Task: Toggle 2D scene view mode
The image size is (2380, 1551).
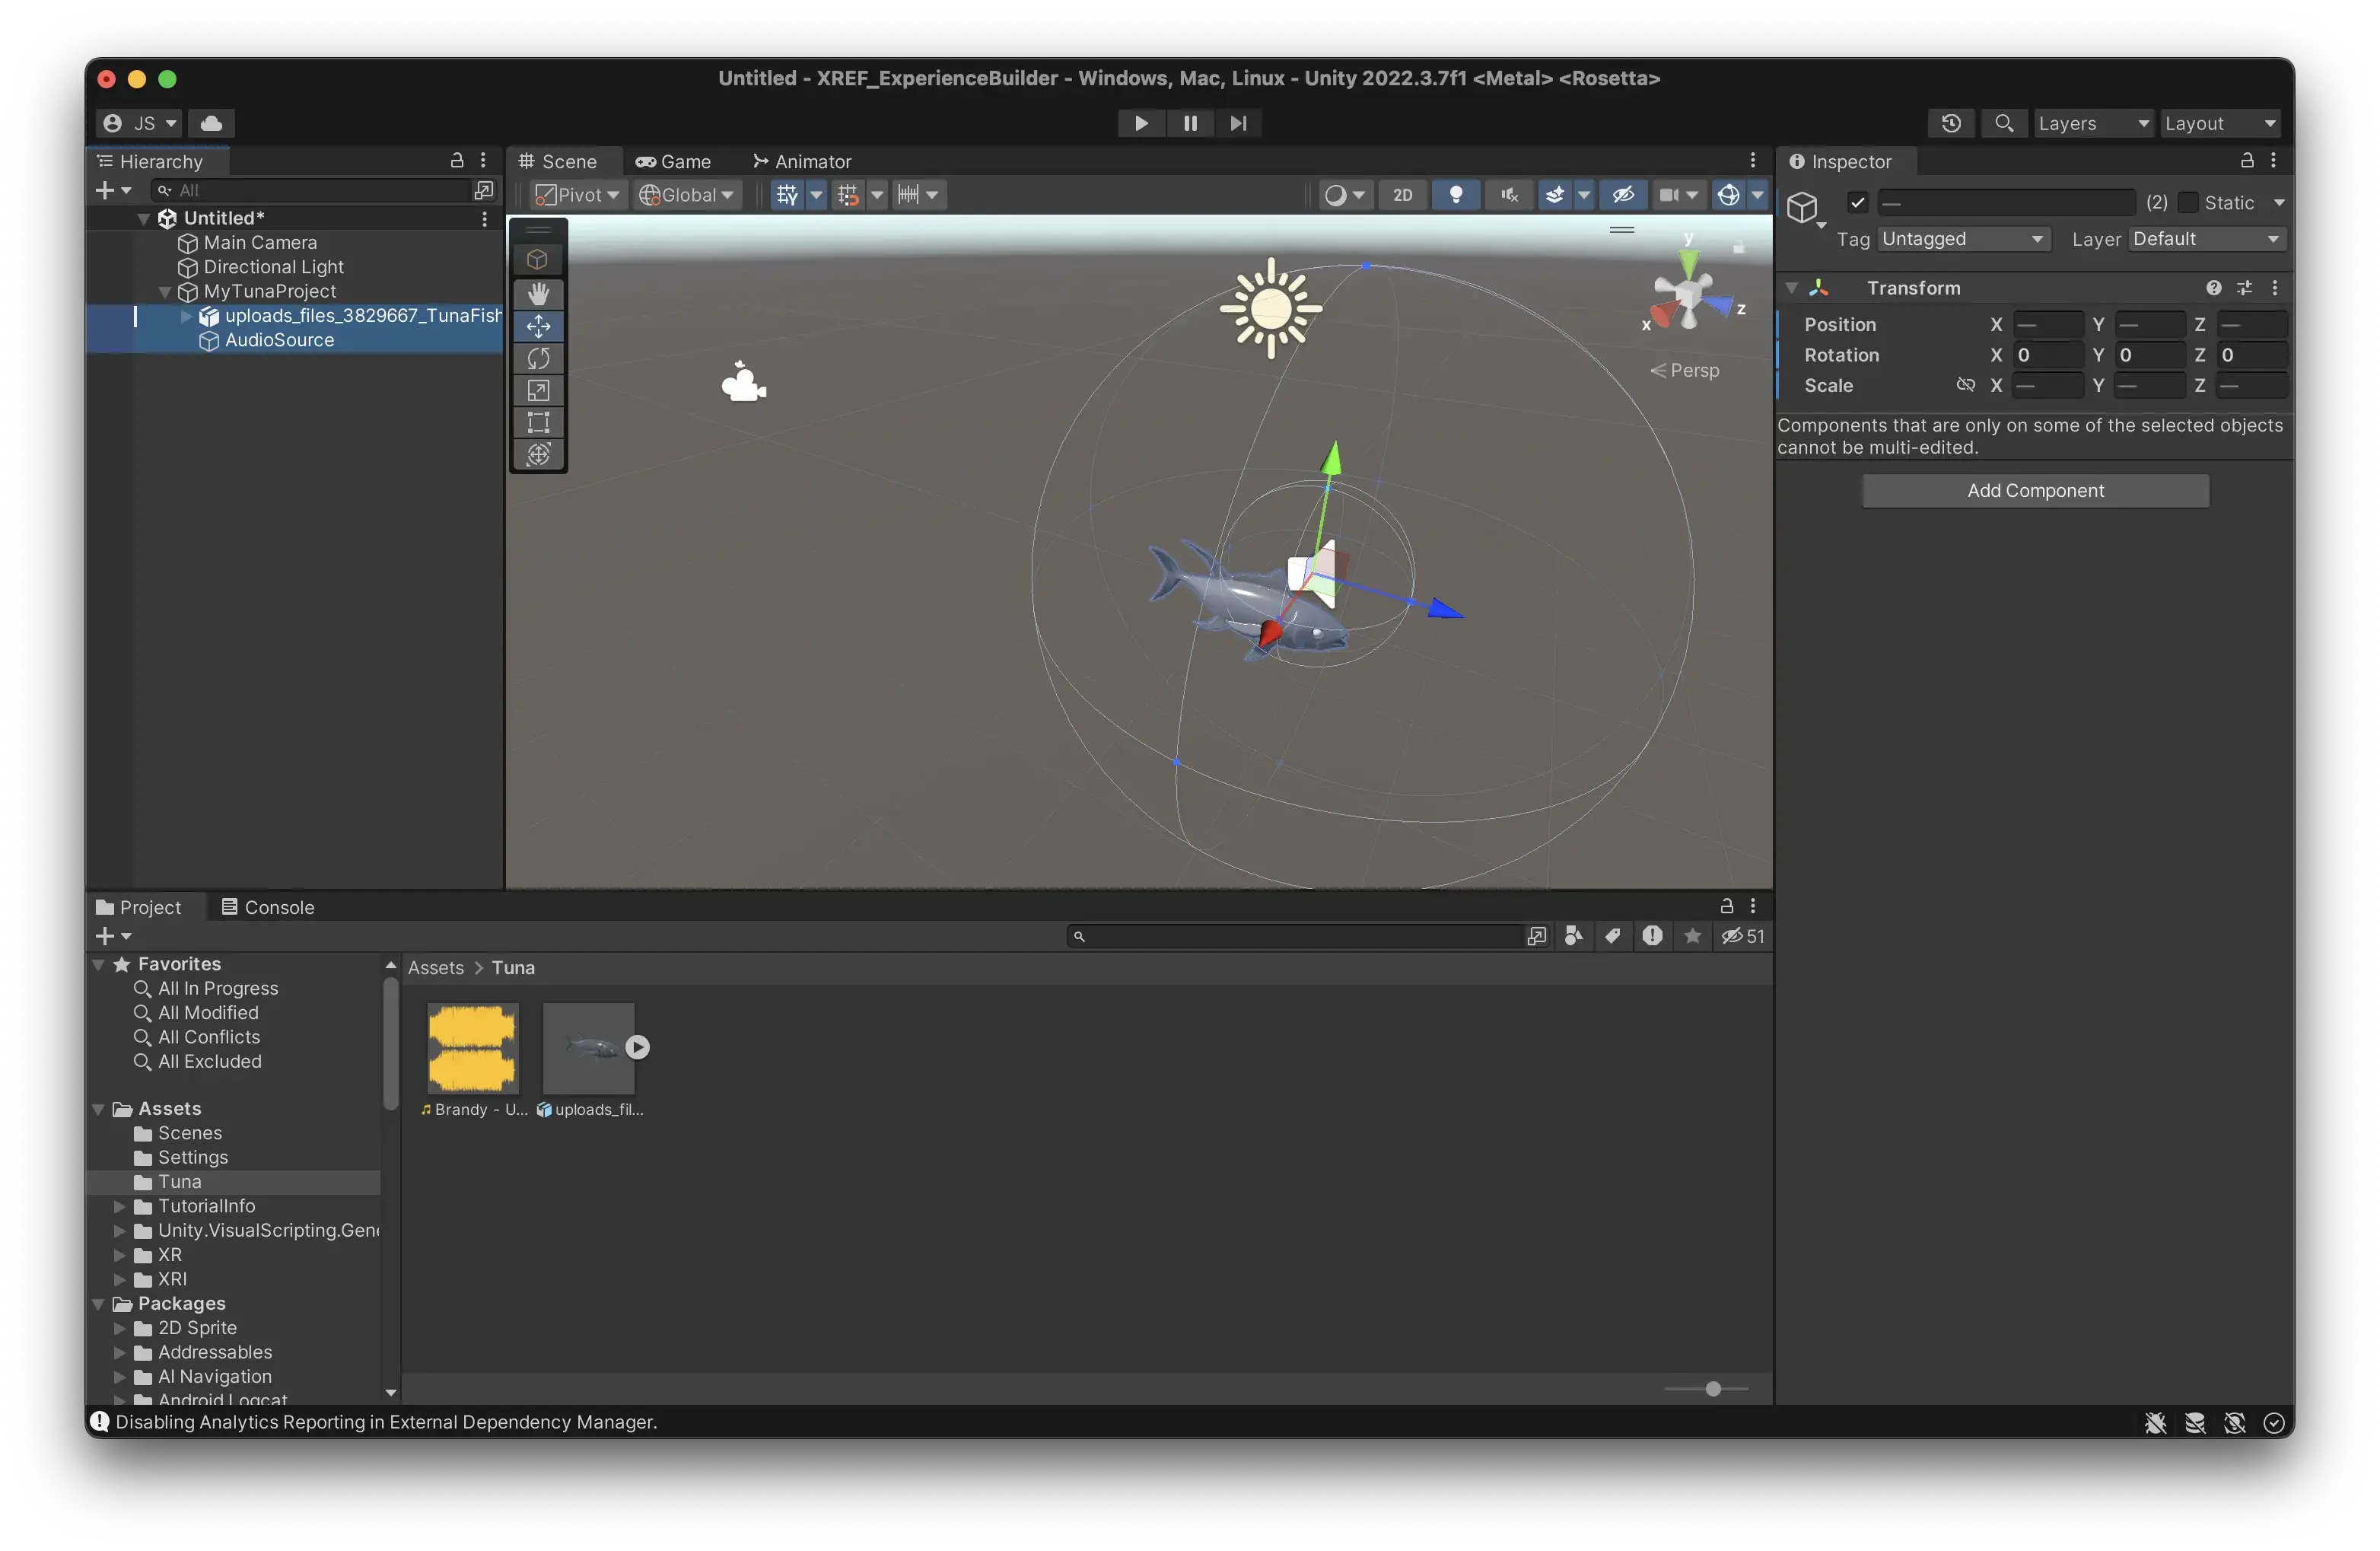Action: point(1402,195)
